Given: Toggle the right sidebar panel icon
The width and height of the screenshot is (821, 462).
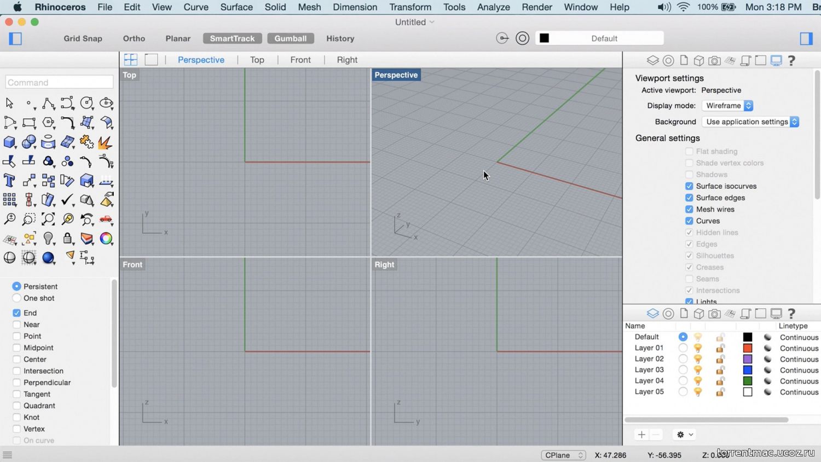Looking at the screenshot, I should pyautogui.click(x=806, y=38).
